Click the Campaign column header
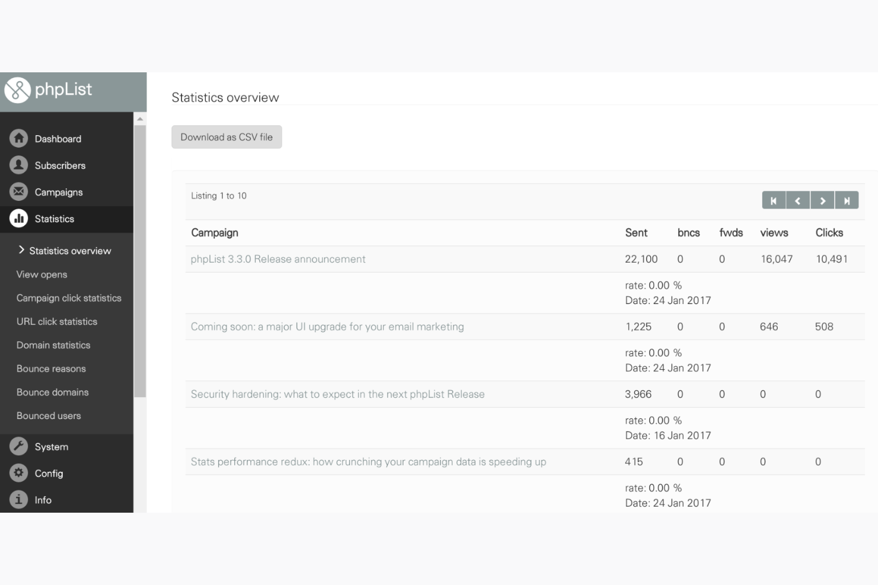878x585 pixels. tap(215, 233)
